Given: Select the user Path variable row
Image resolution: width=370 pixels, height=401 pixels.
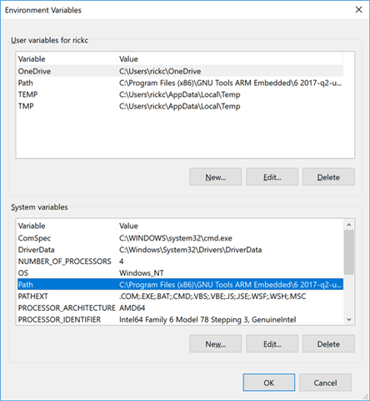Looking at the screenshot, I should pyautogui.click(x=180, y=83).
